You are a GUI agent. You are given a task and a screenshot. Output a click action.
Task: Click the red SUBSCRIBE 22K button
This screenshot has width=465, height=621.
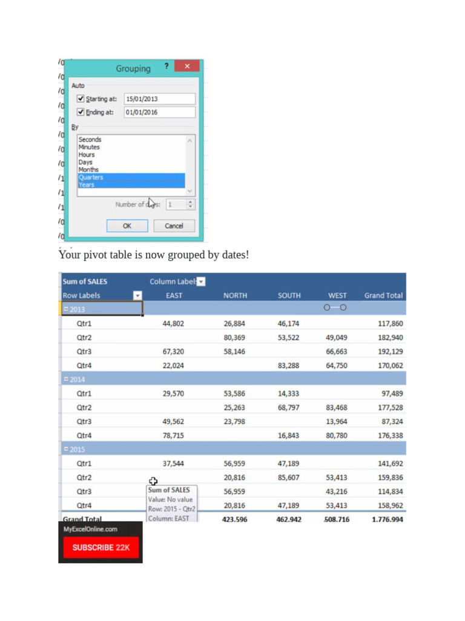101,548
